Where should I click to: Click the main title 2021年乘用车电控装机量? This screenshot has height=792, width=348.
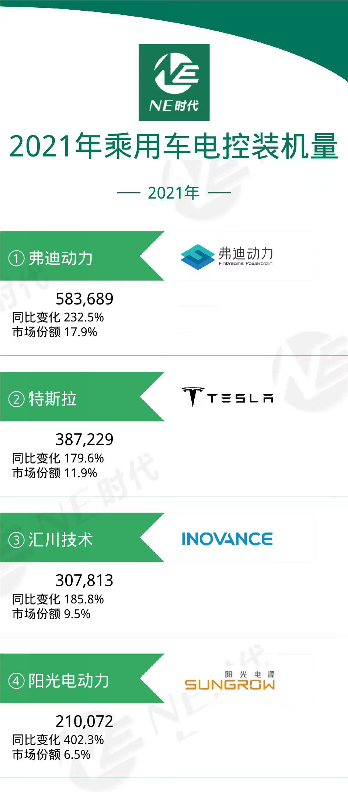(174, 147)
